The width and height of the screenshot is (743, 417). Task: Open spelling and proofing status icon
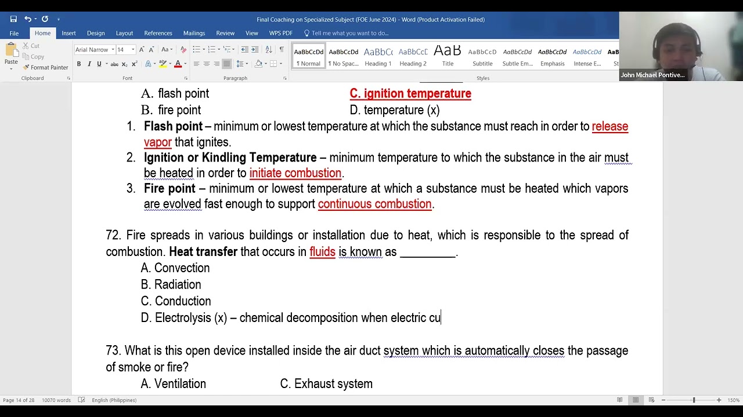pyautogui.click(x=81, y=400)
